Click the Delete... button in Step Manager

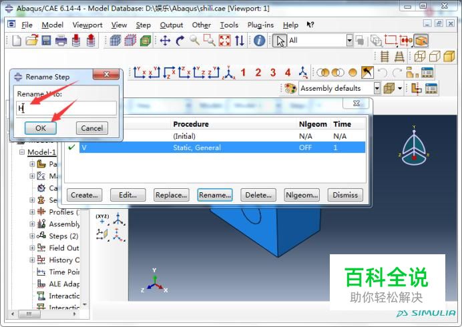pos(258,195)
